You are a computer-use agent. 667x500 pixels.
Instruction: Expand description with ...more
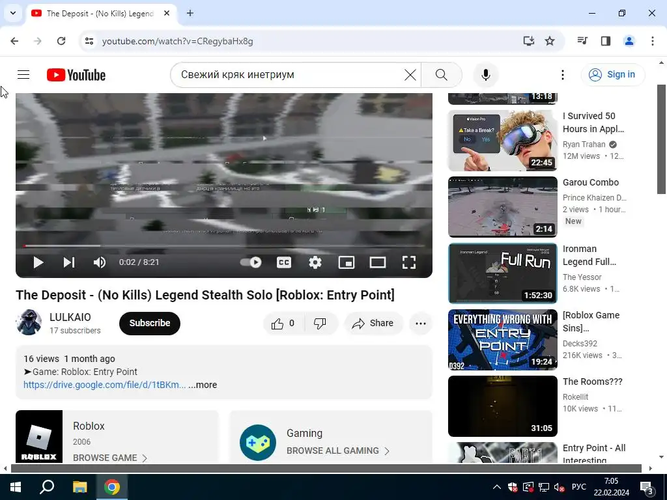[203, 385]
